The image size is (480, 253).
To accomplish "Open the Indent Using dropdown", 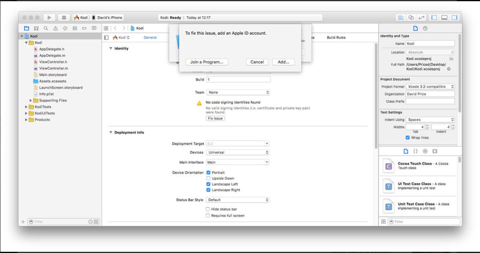I will [x=430, y=120].
